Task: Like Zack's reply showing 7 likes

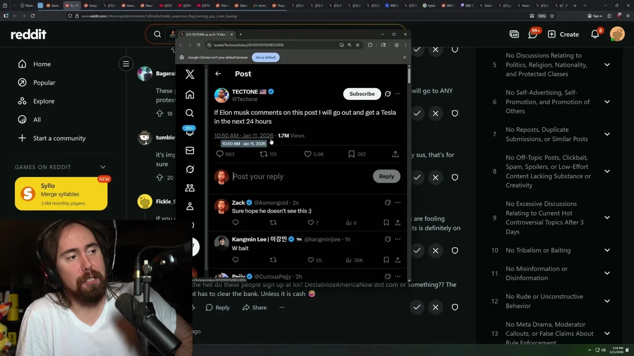Action: tap(311, 222)
